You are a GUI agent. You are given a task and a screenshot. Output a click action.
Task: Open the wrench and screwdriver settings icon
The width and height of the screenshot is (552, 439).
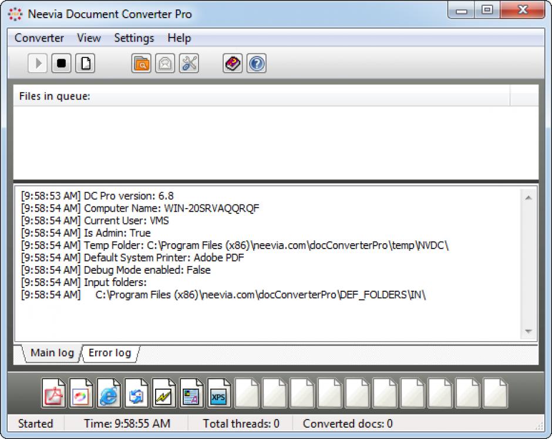pyautogui.click(x=189, y=64)
